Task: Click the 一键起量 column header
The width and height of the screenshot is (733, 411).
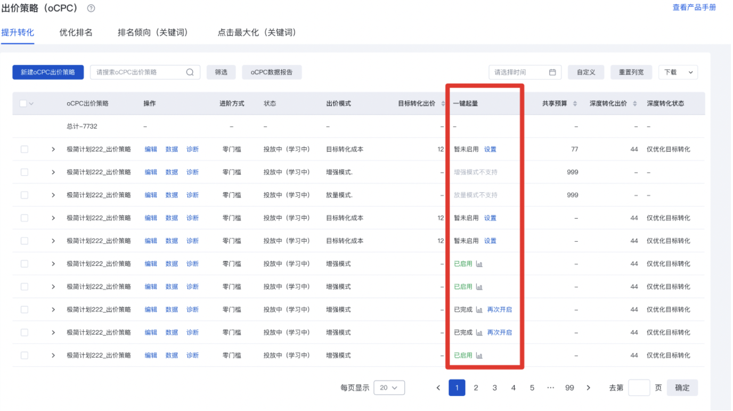Action: (466, 104)
